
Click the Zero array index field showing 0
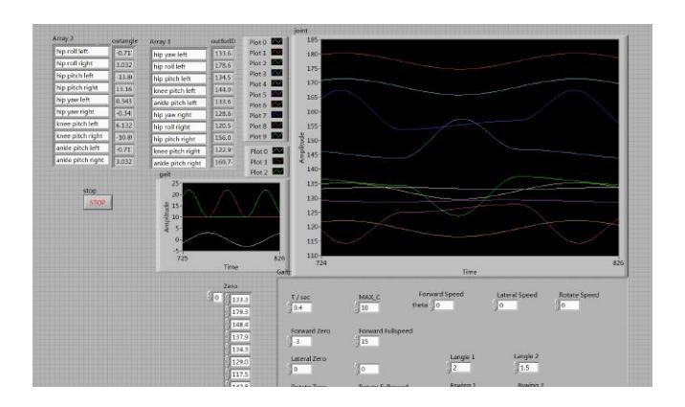click(217, 297)
